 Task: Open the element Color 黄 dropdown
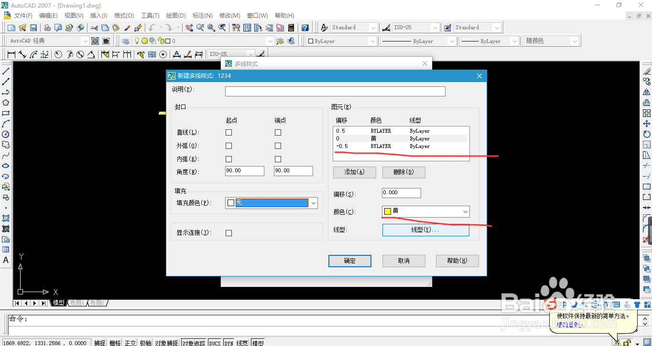point(465,211)
